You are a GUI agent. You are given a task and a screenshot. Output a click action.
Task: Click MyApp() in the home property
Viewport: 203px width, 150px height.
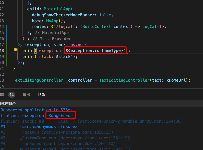[x=54, y=21]
